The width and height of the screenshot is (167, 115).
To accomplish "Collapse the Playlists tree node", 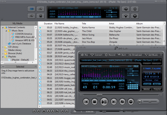I will point(3,57).
